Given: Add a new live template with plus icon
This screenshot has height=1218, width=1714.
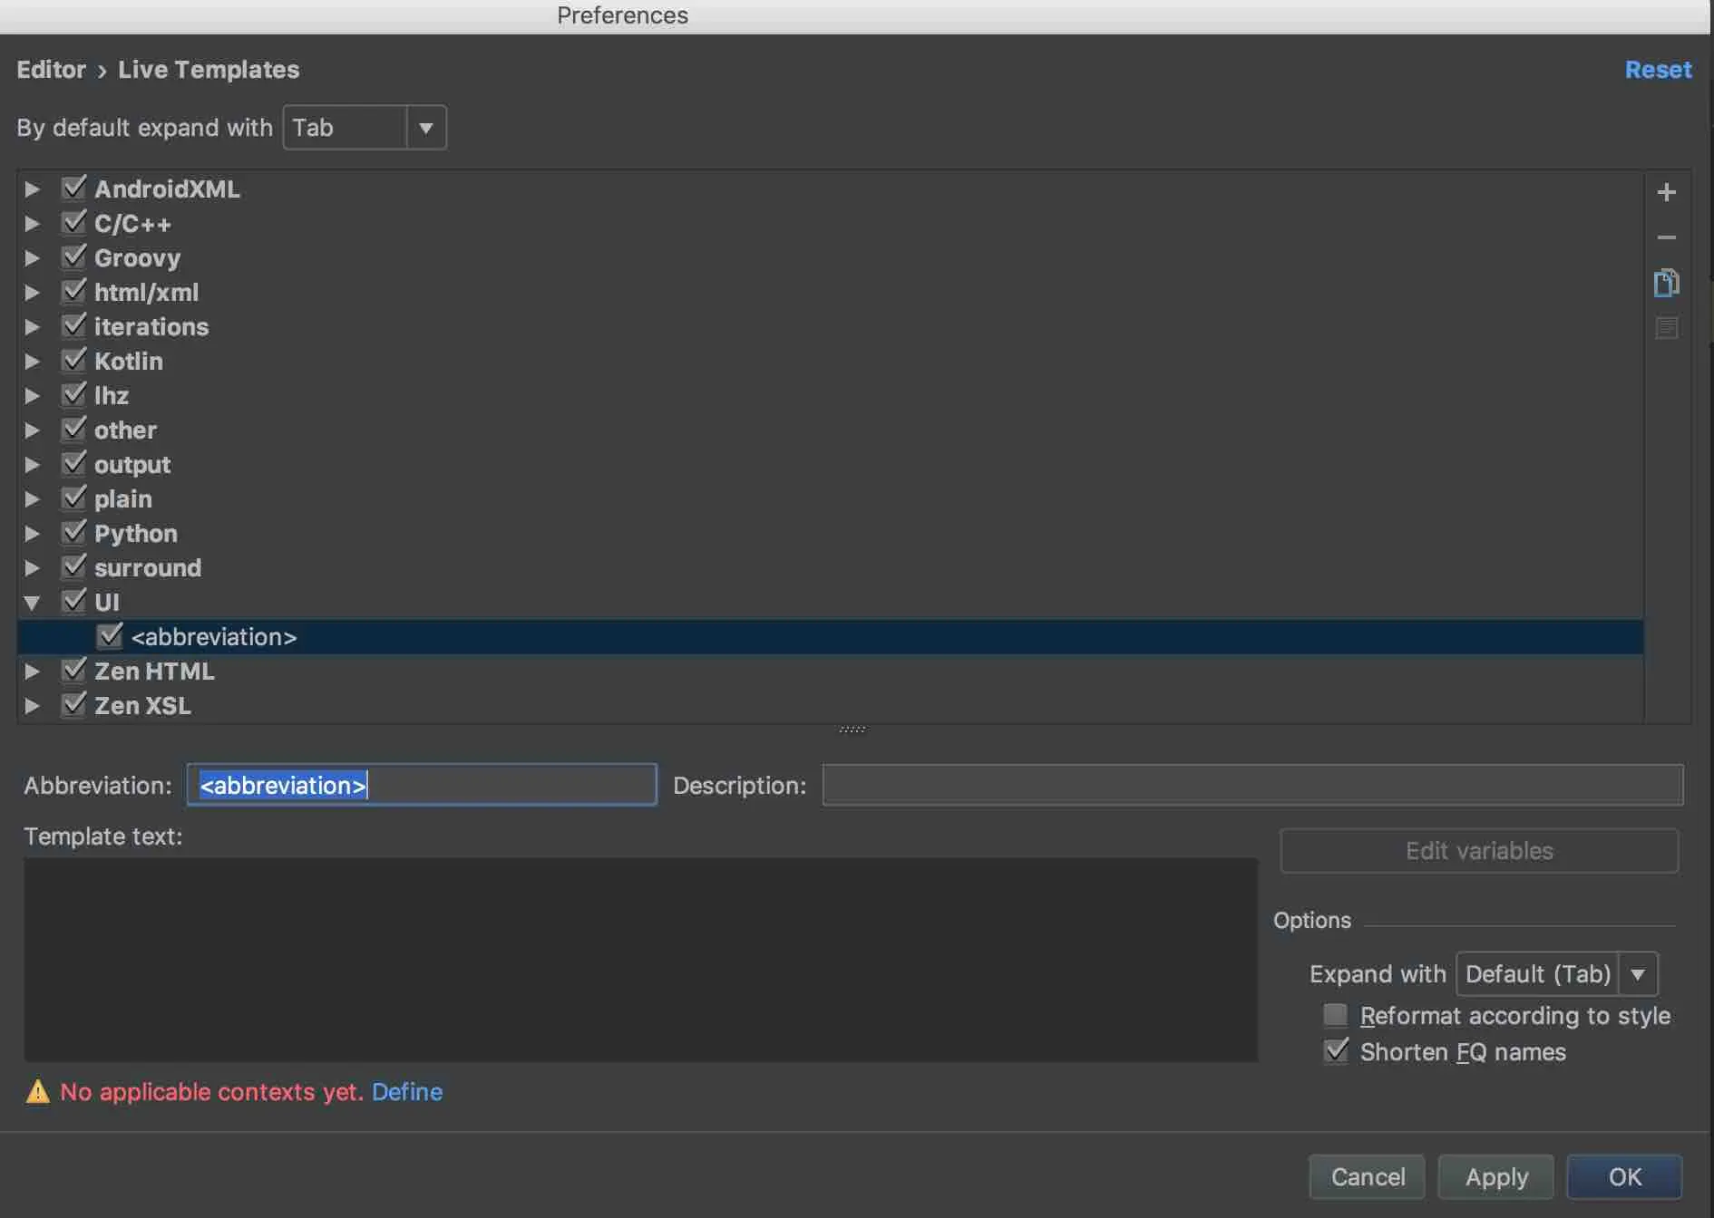Looking at the screenshot, I should [x=1666, y=192].
